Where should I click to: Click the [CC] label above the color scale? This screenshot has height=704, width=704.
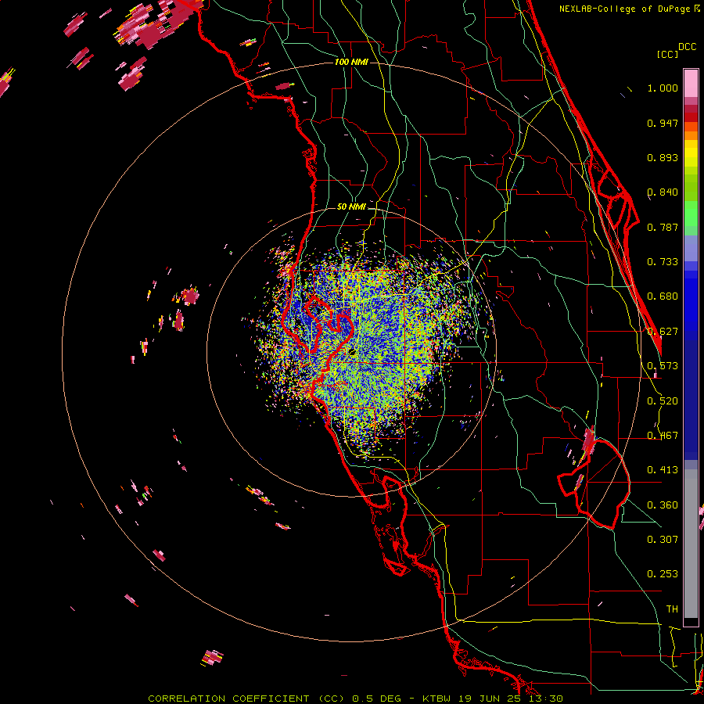pos(667,54)
